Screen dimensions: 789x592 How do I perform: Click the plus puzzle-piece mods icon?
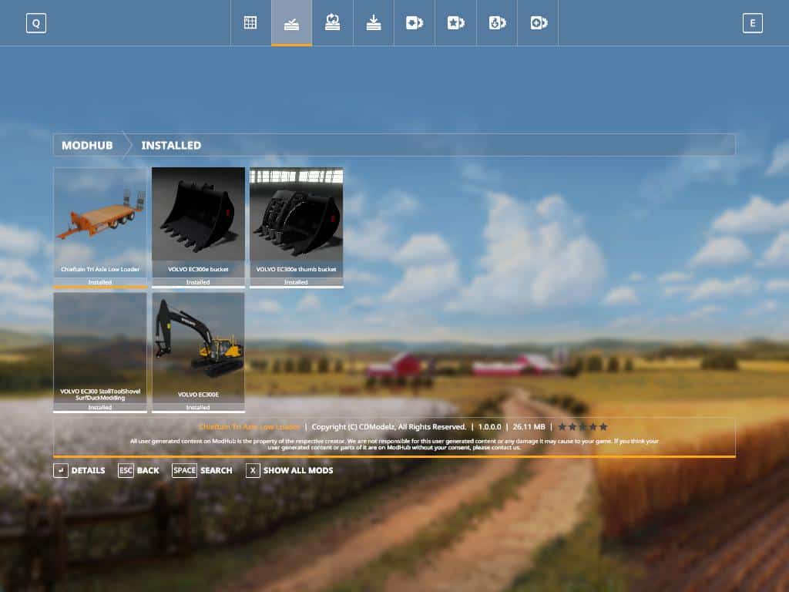(538, 23)
